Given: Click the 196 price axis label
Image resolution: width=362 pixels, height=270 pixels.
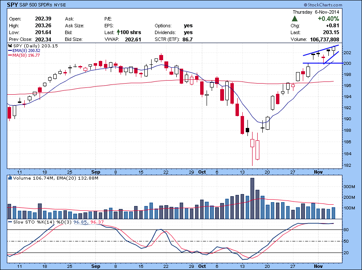Looking at the screenshot, I should pos(348,86).
